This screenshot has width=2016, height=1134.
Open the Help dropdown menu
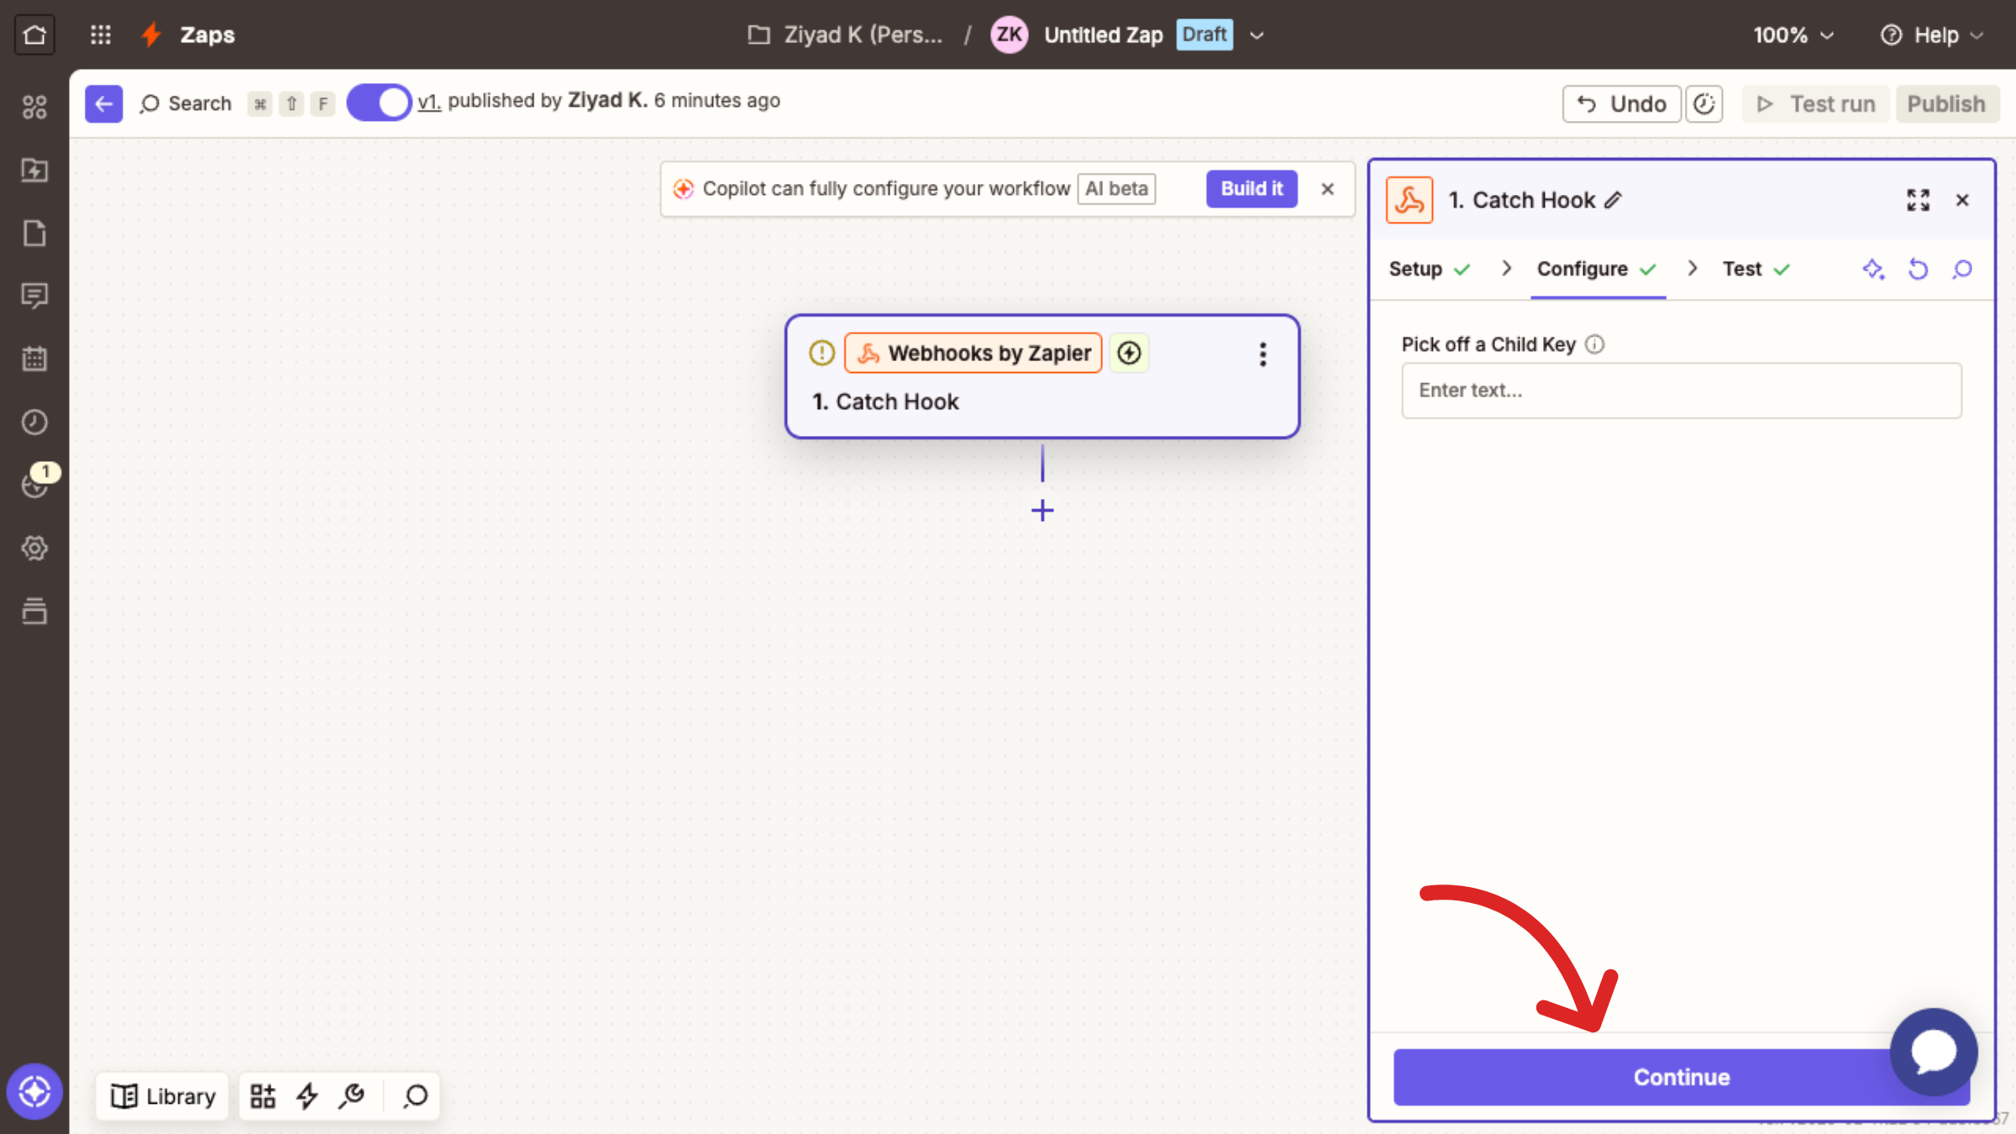(1932, 34)
